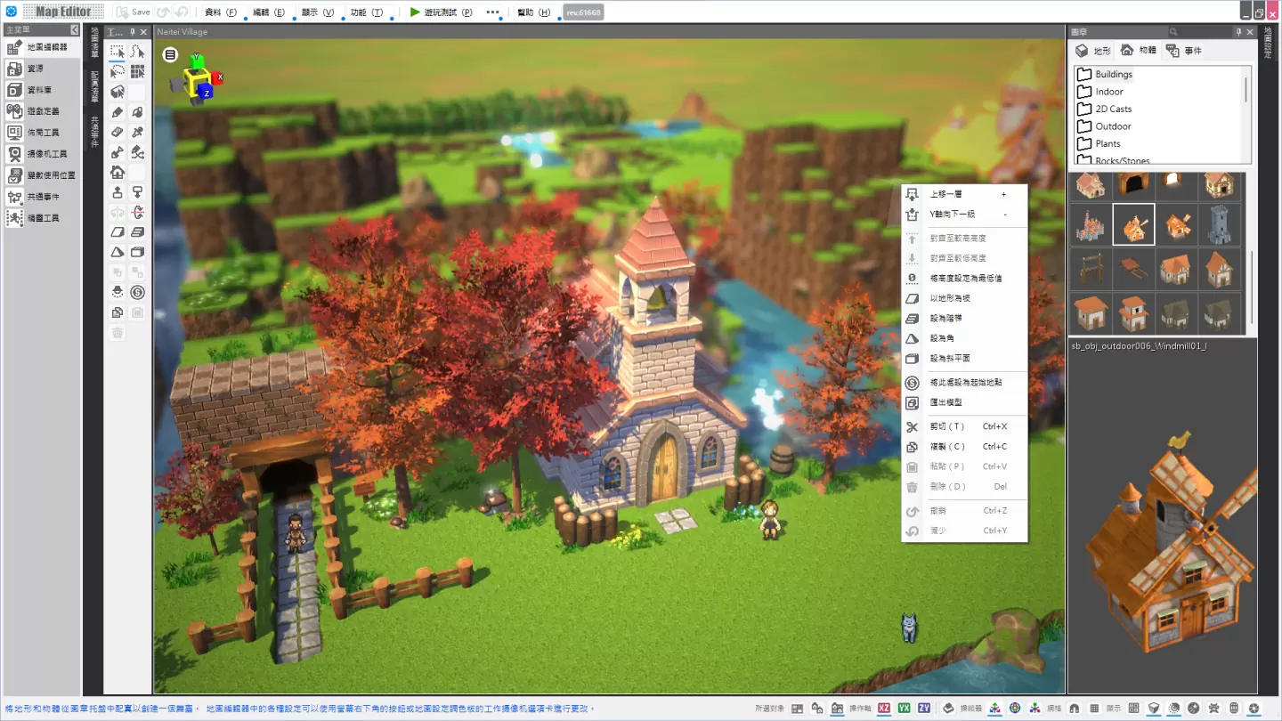Viewport: 1282px width, 721px height.
Task: Open the 顯示 (V) dropdown menu
Action: 317,12
